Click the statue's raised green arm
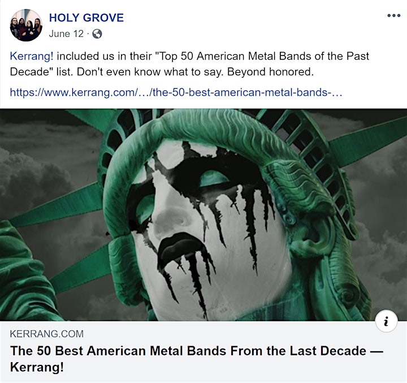Viewport: 407px width, 383px height. [x=21, y=270]
